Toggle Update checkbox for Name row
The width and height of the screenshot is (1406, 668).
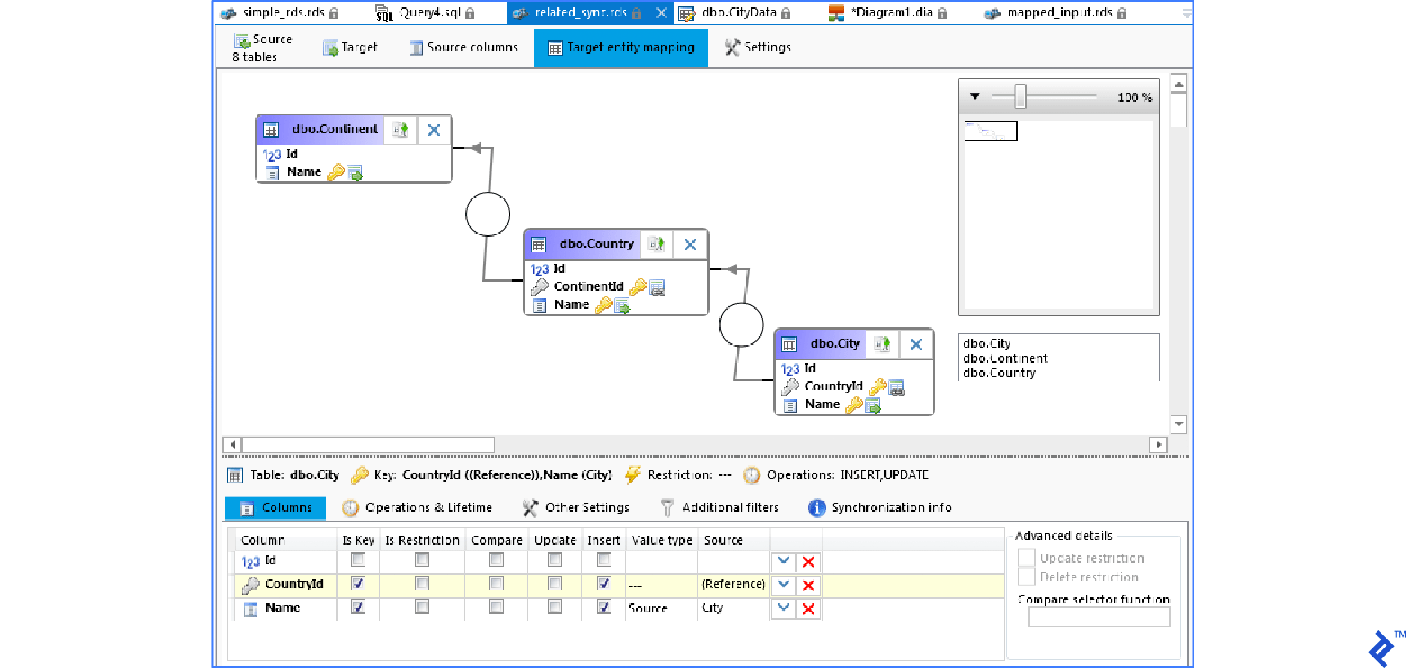coord(555,607)
